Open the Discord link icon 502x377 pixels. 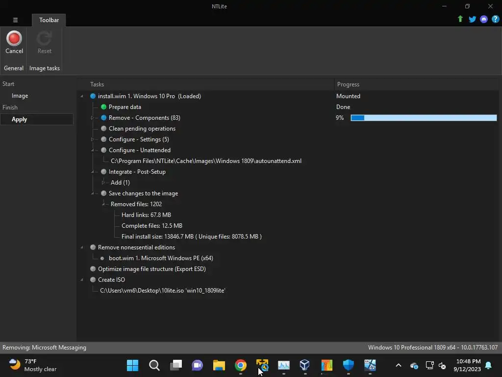484,19
